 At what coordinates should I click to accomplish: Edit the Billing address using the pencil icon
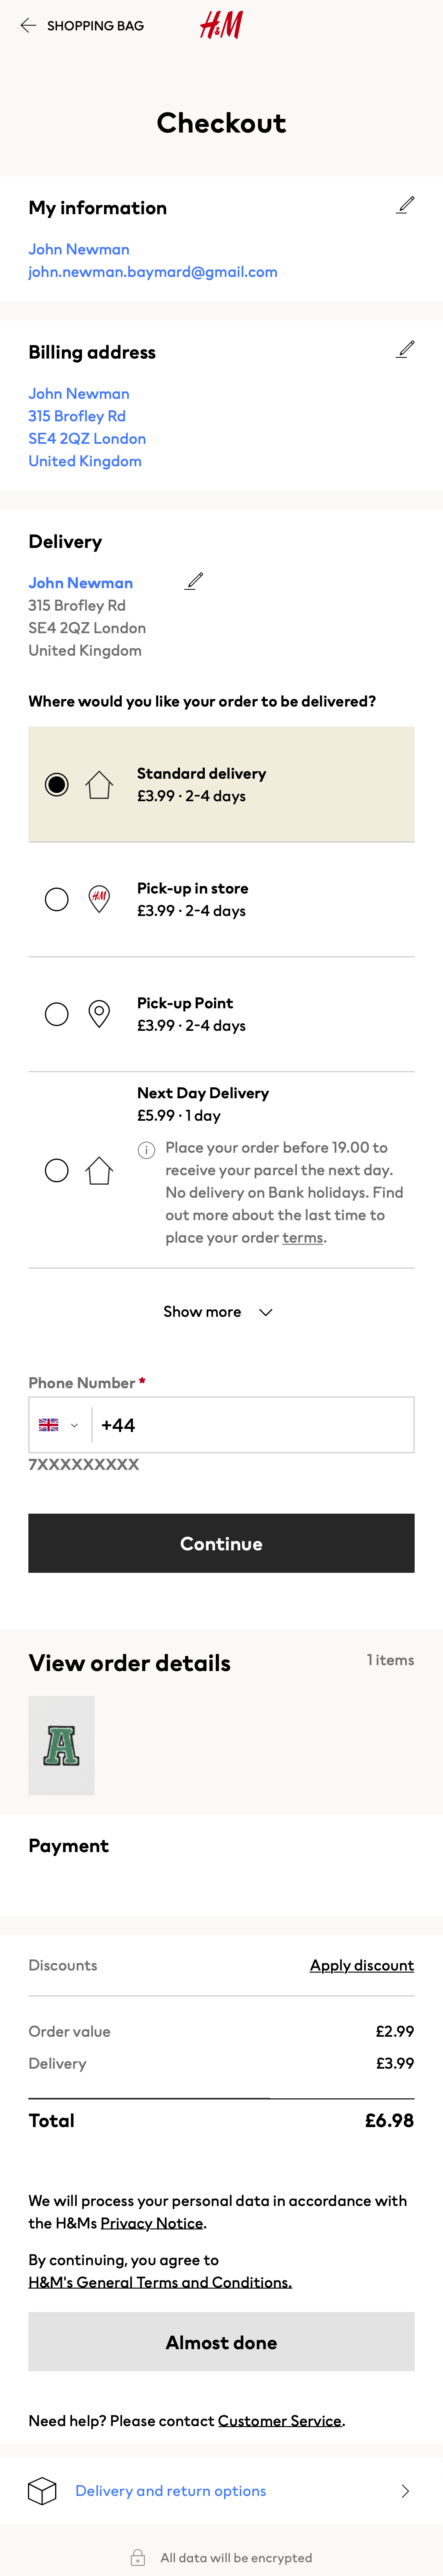[x=405, y=349]
